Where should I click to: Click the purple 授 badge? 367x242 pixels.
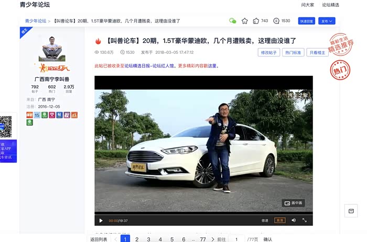tap(67, 115)
